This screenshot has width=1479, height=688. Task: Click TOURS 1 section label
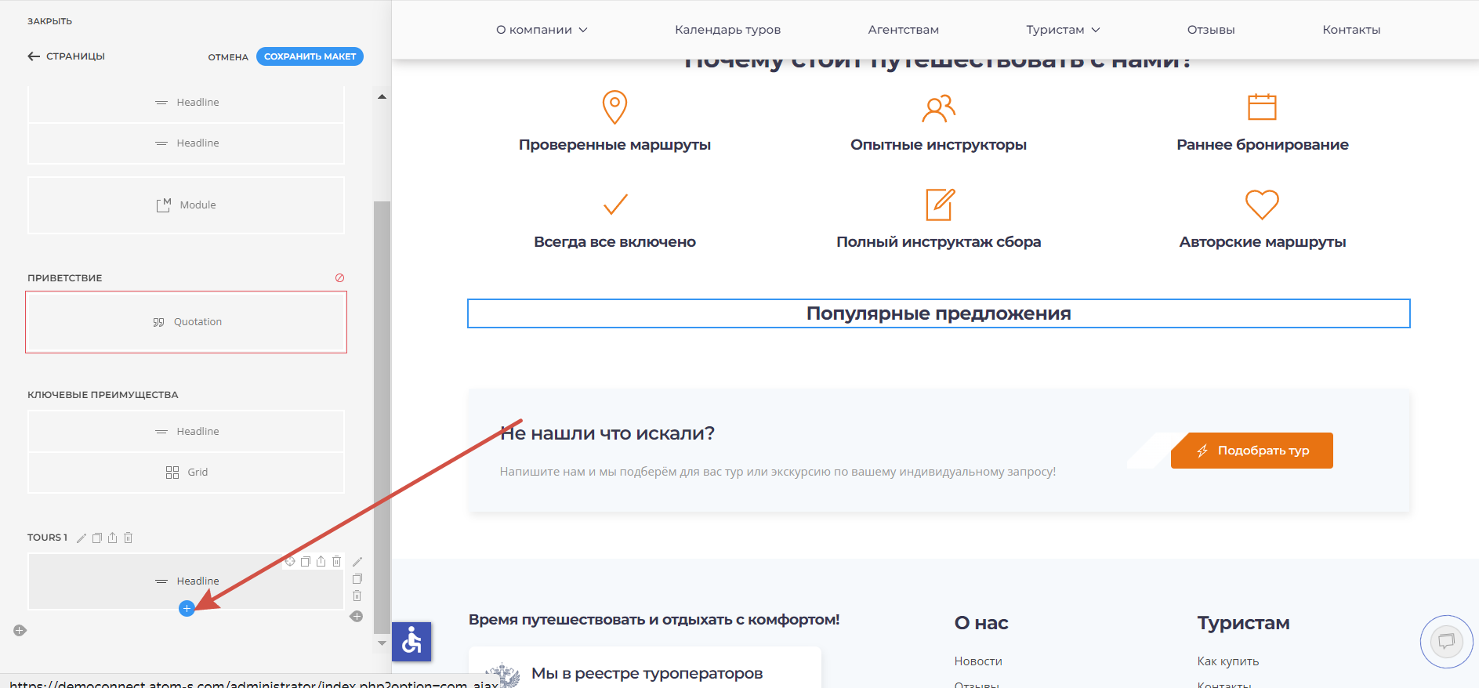point(47,538)
